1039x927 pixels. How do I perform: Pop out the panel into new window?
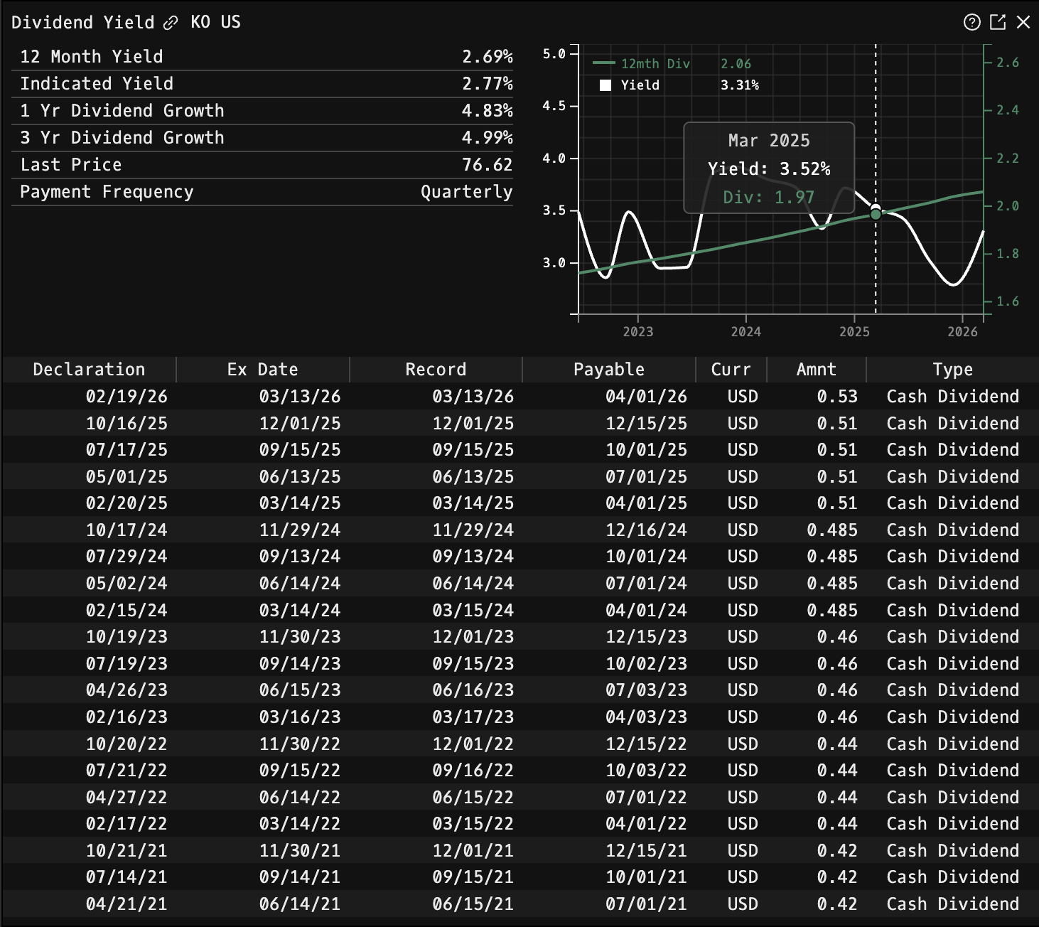pos(998,22)
